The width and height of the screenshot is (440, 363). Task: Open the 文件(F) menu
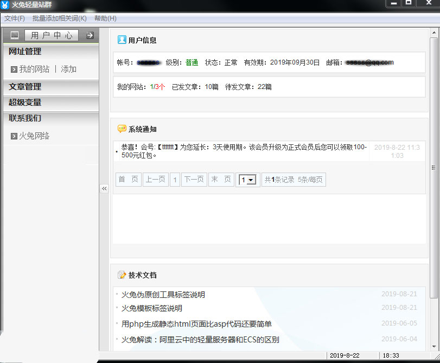click(x=14, y=18)
